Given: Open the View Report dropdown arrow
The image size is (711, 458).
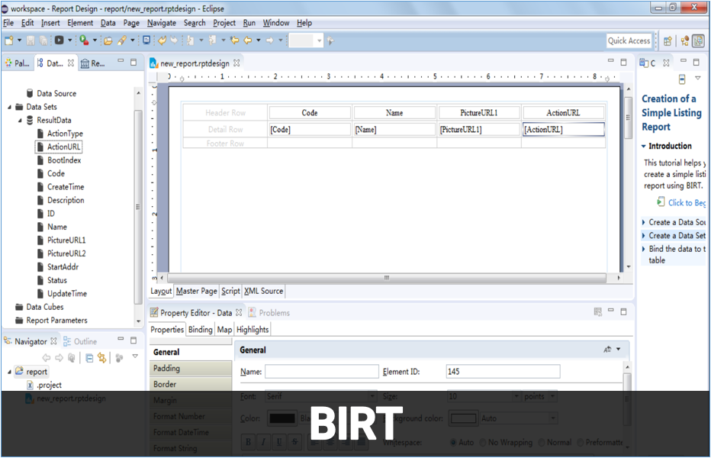Looking at the screenshot, I should coord(69,40).
